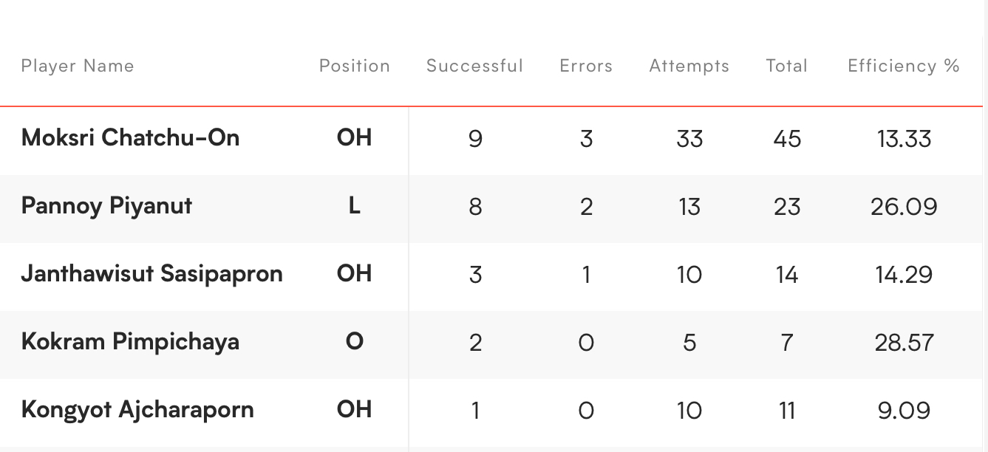Screen dimensions: 988x452
Task: Click the L position cell
Action: point(355,206)
